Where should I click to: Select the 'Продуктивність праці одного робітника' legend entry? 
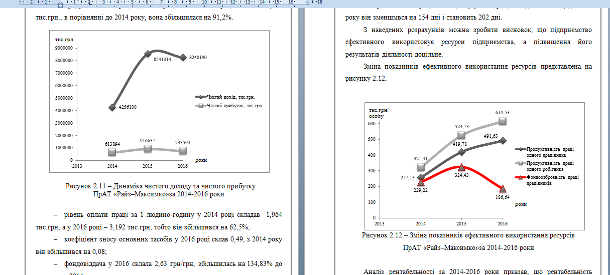[545, 167]
